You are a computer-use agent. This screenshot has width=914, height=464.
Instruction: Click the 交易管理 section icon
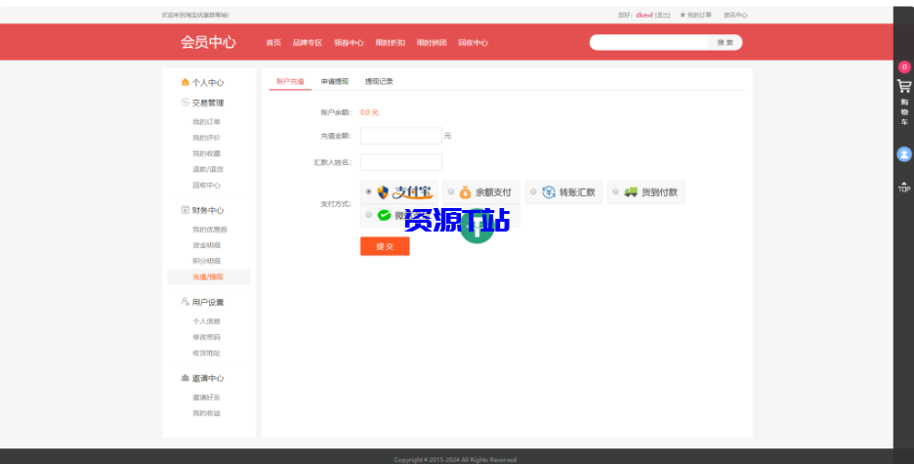185,102
